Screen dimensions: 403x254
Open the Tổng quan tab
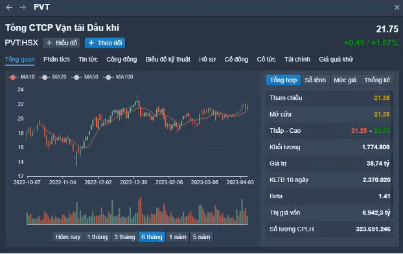[20, 60]
